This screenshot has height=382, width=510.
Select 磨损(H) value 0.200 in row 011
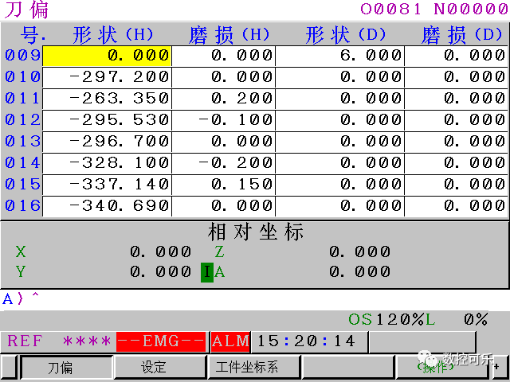click(223, 99)
